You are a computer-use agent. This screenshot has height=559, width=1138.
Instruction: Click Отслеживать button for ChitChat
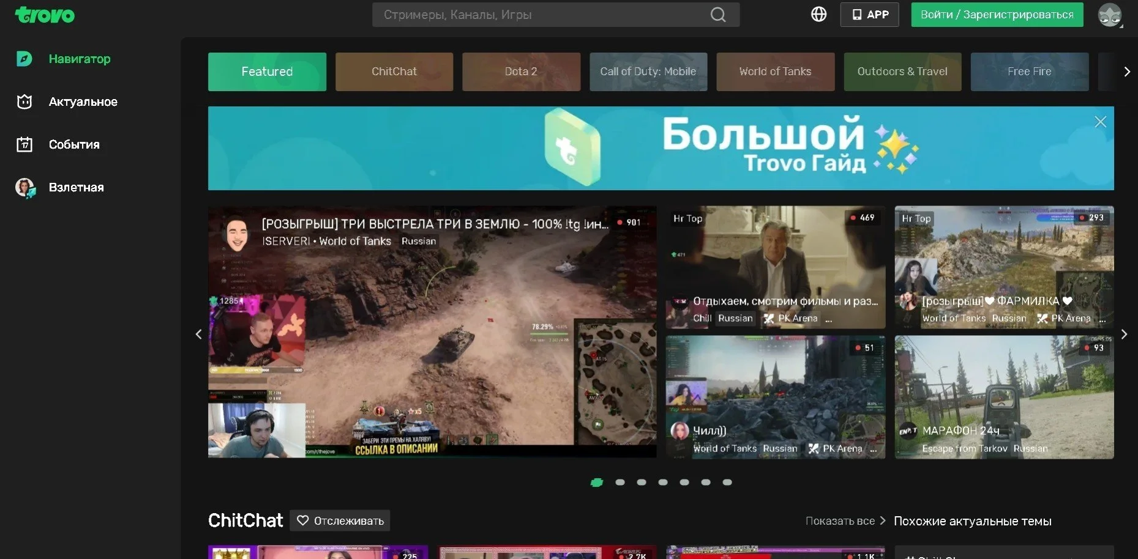pos(340,520)
